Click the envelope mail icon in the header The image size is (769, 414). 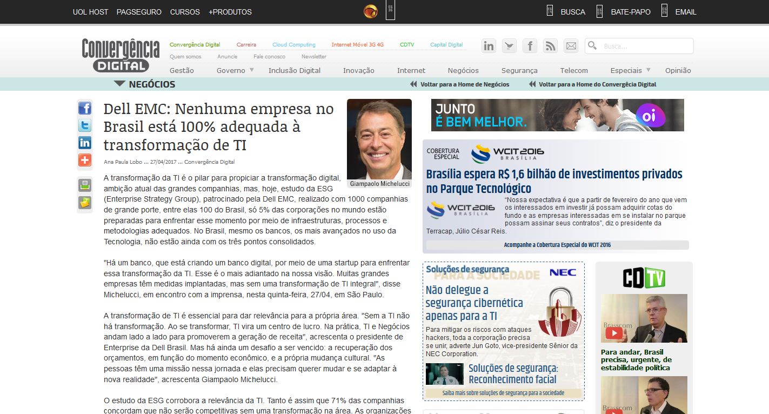pos(571,46)
